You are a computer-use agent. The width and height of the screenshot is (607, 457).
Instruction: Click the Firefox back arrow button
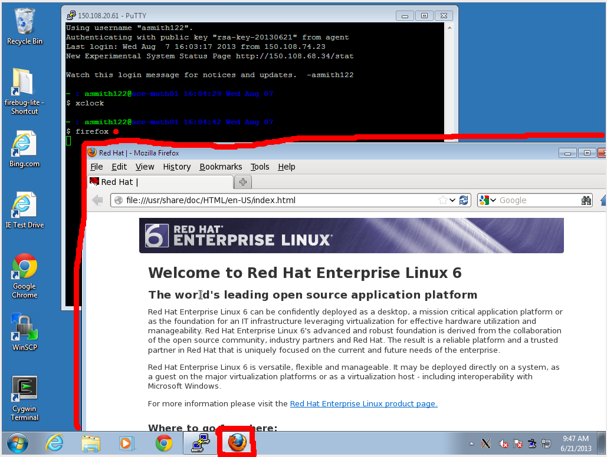click(97, 200)
